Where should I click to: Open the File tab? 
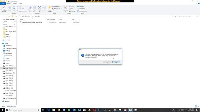(x=3, y=3)
